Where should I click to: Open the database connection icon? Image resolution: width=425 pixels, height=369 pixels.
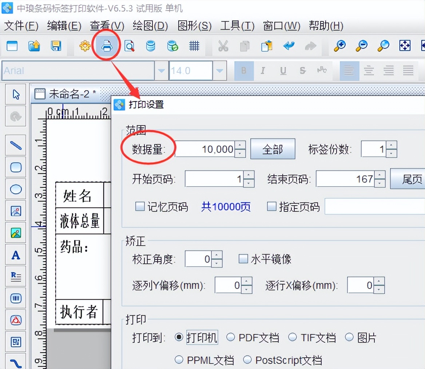[151, 46]
